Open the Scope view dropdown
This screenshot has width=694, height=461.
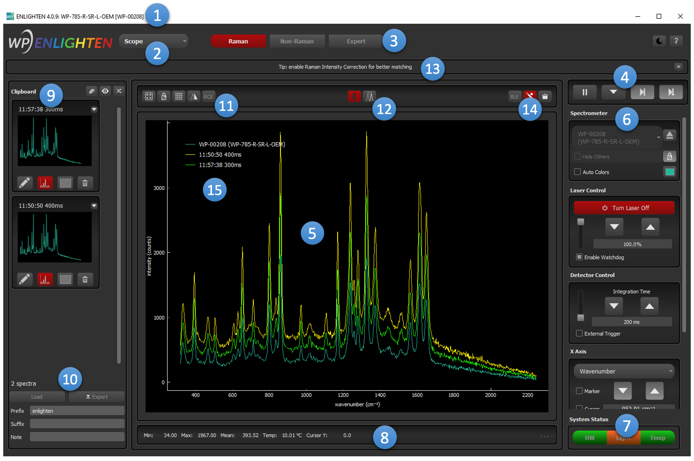pos(154,41)
